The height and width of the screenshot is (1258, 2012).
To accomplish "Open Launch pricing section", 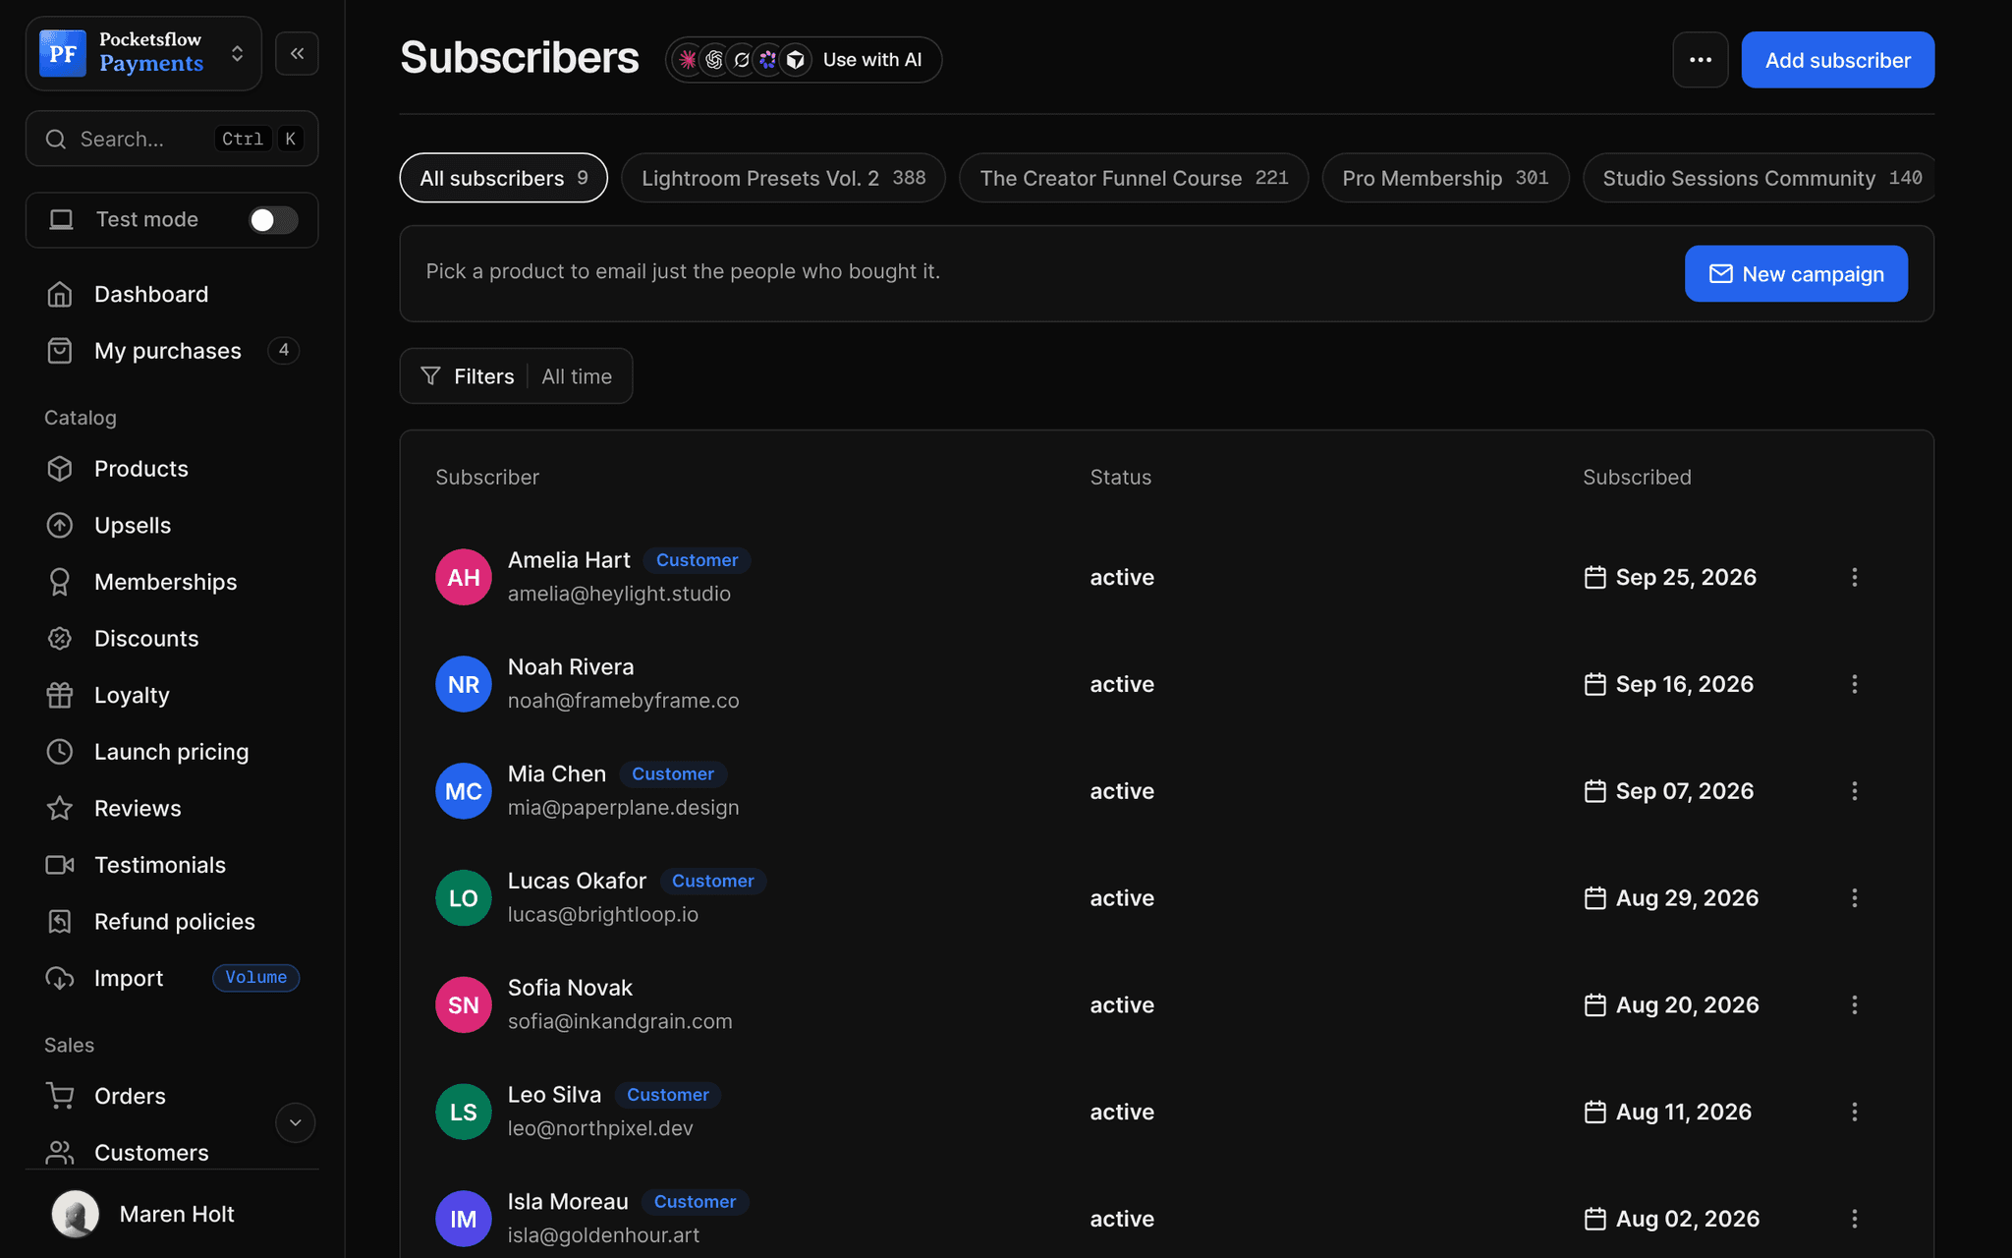I will [172, 752].
